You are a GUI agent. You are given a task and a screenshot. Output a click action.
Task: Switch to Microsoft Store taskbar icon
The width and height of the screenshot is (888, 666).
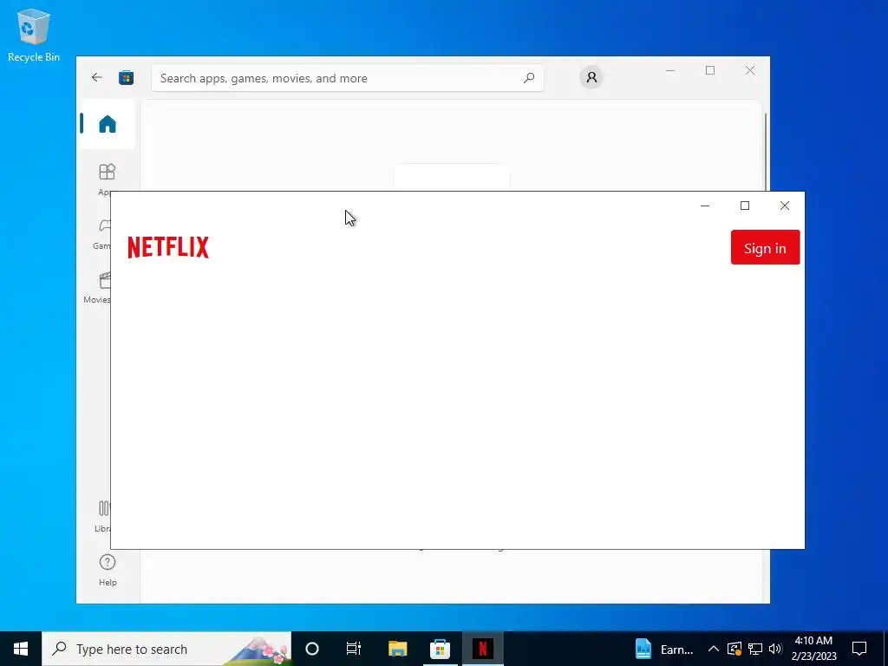click(x=440, y=649)
